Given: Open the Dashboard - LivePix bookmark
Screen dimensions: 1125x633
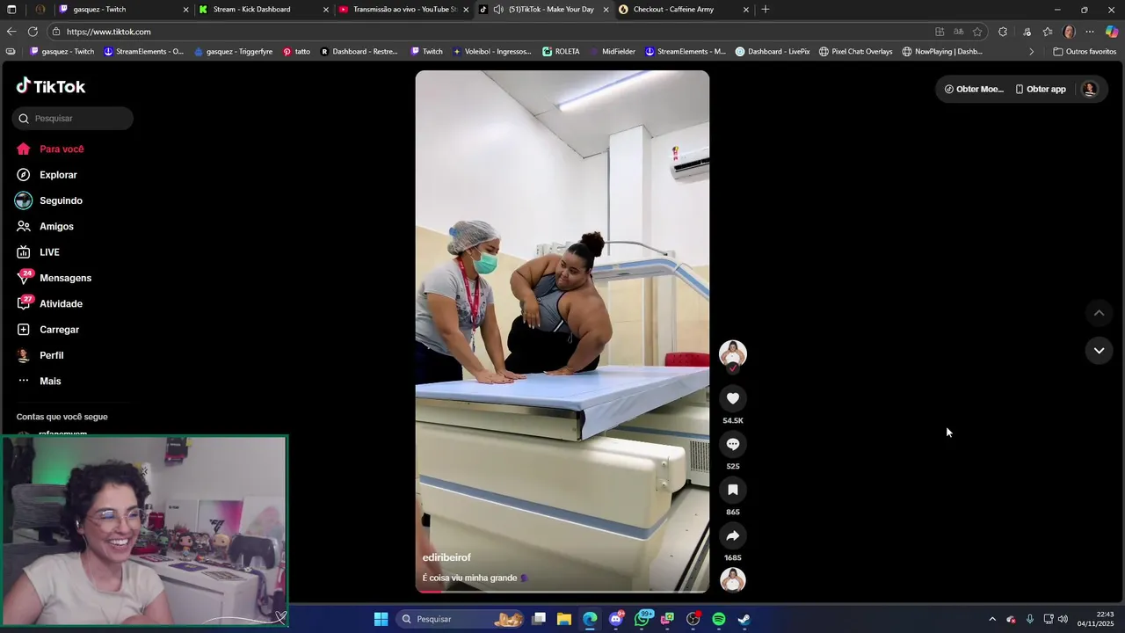Looking at the screenshot, I should coord(773,52).
